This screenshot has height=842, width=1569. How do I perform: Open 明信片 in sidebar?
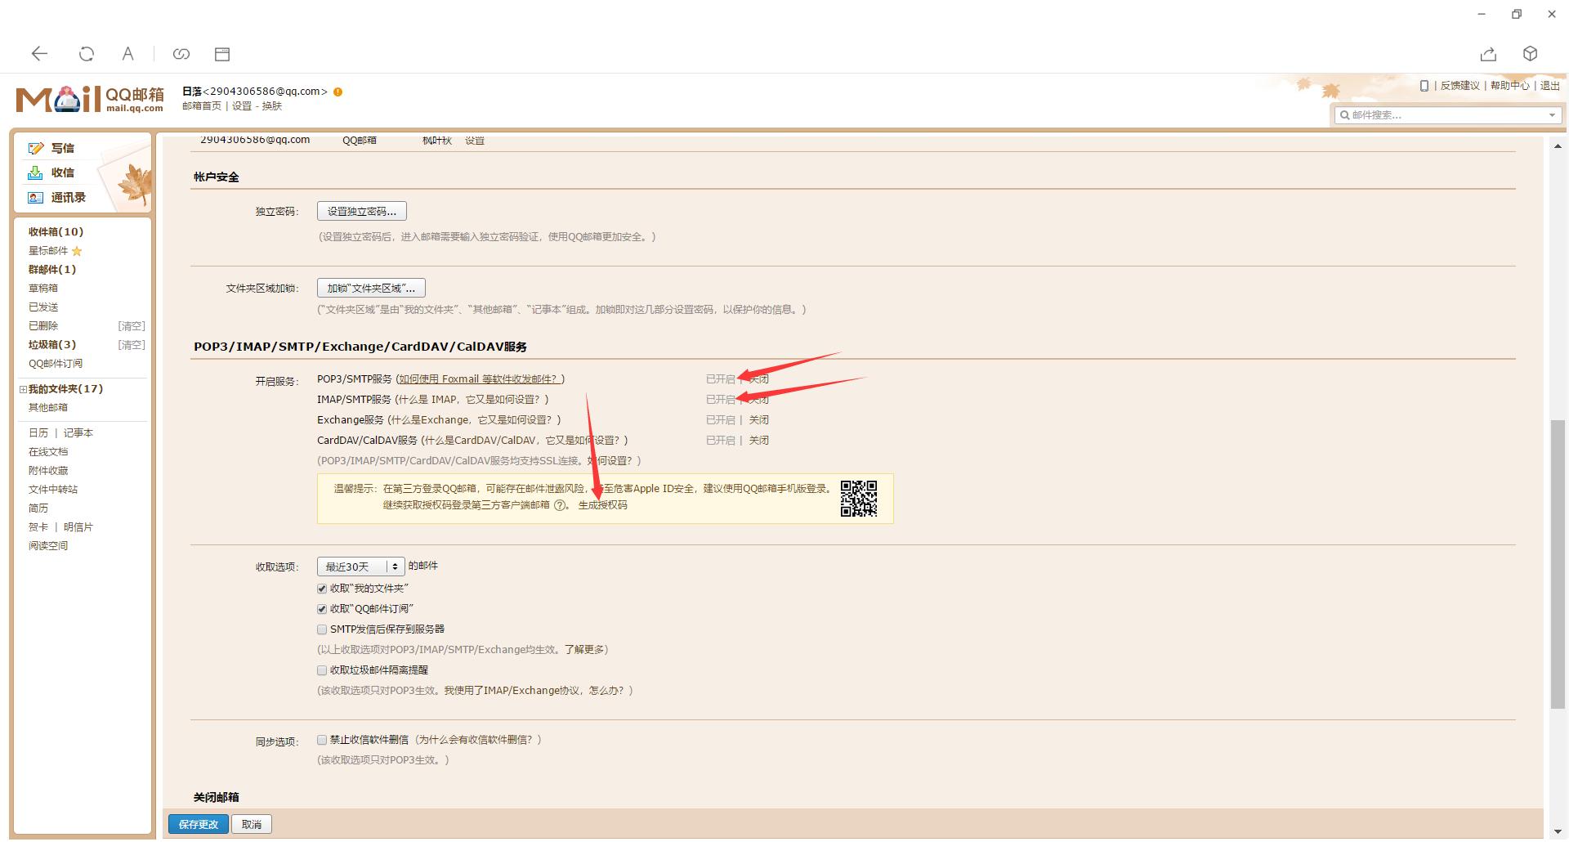[78, 527]
